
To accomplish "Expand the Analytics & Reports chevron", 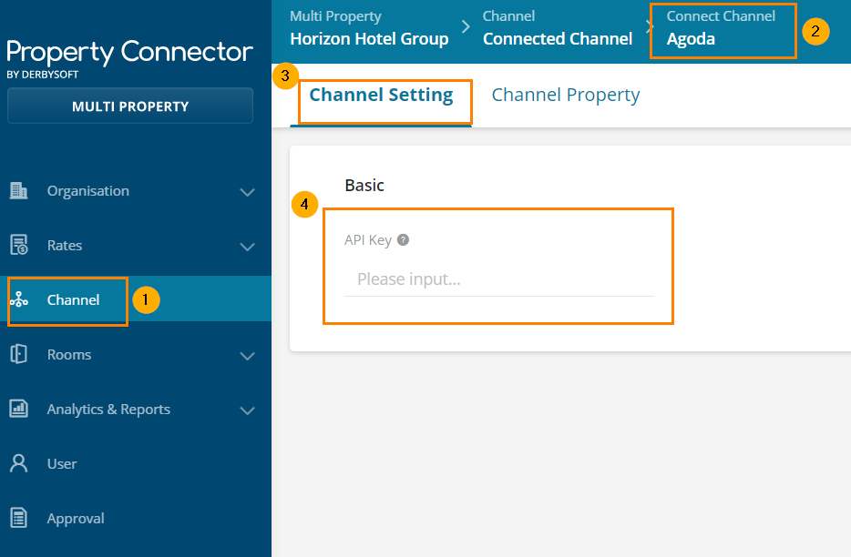I will tap(248, 410).
